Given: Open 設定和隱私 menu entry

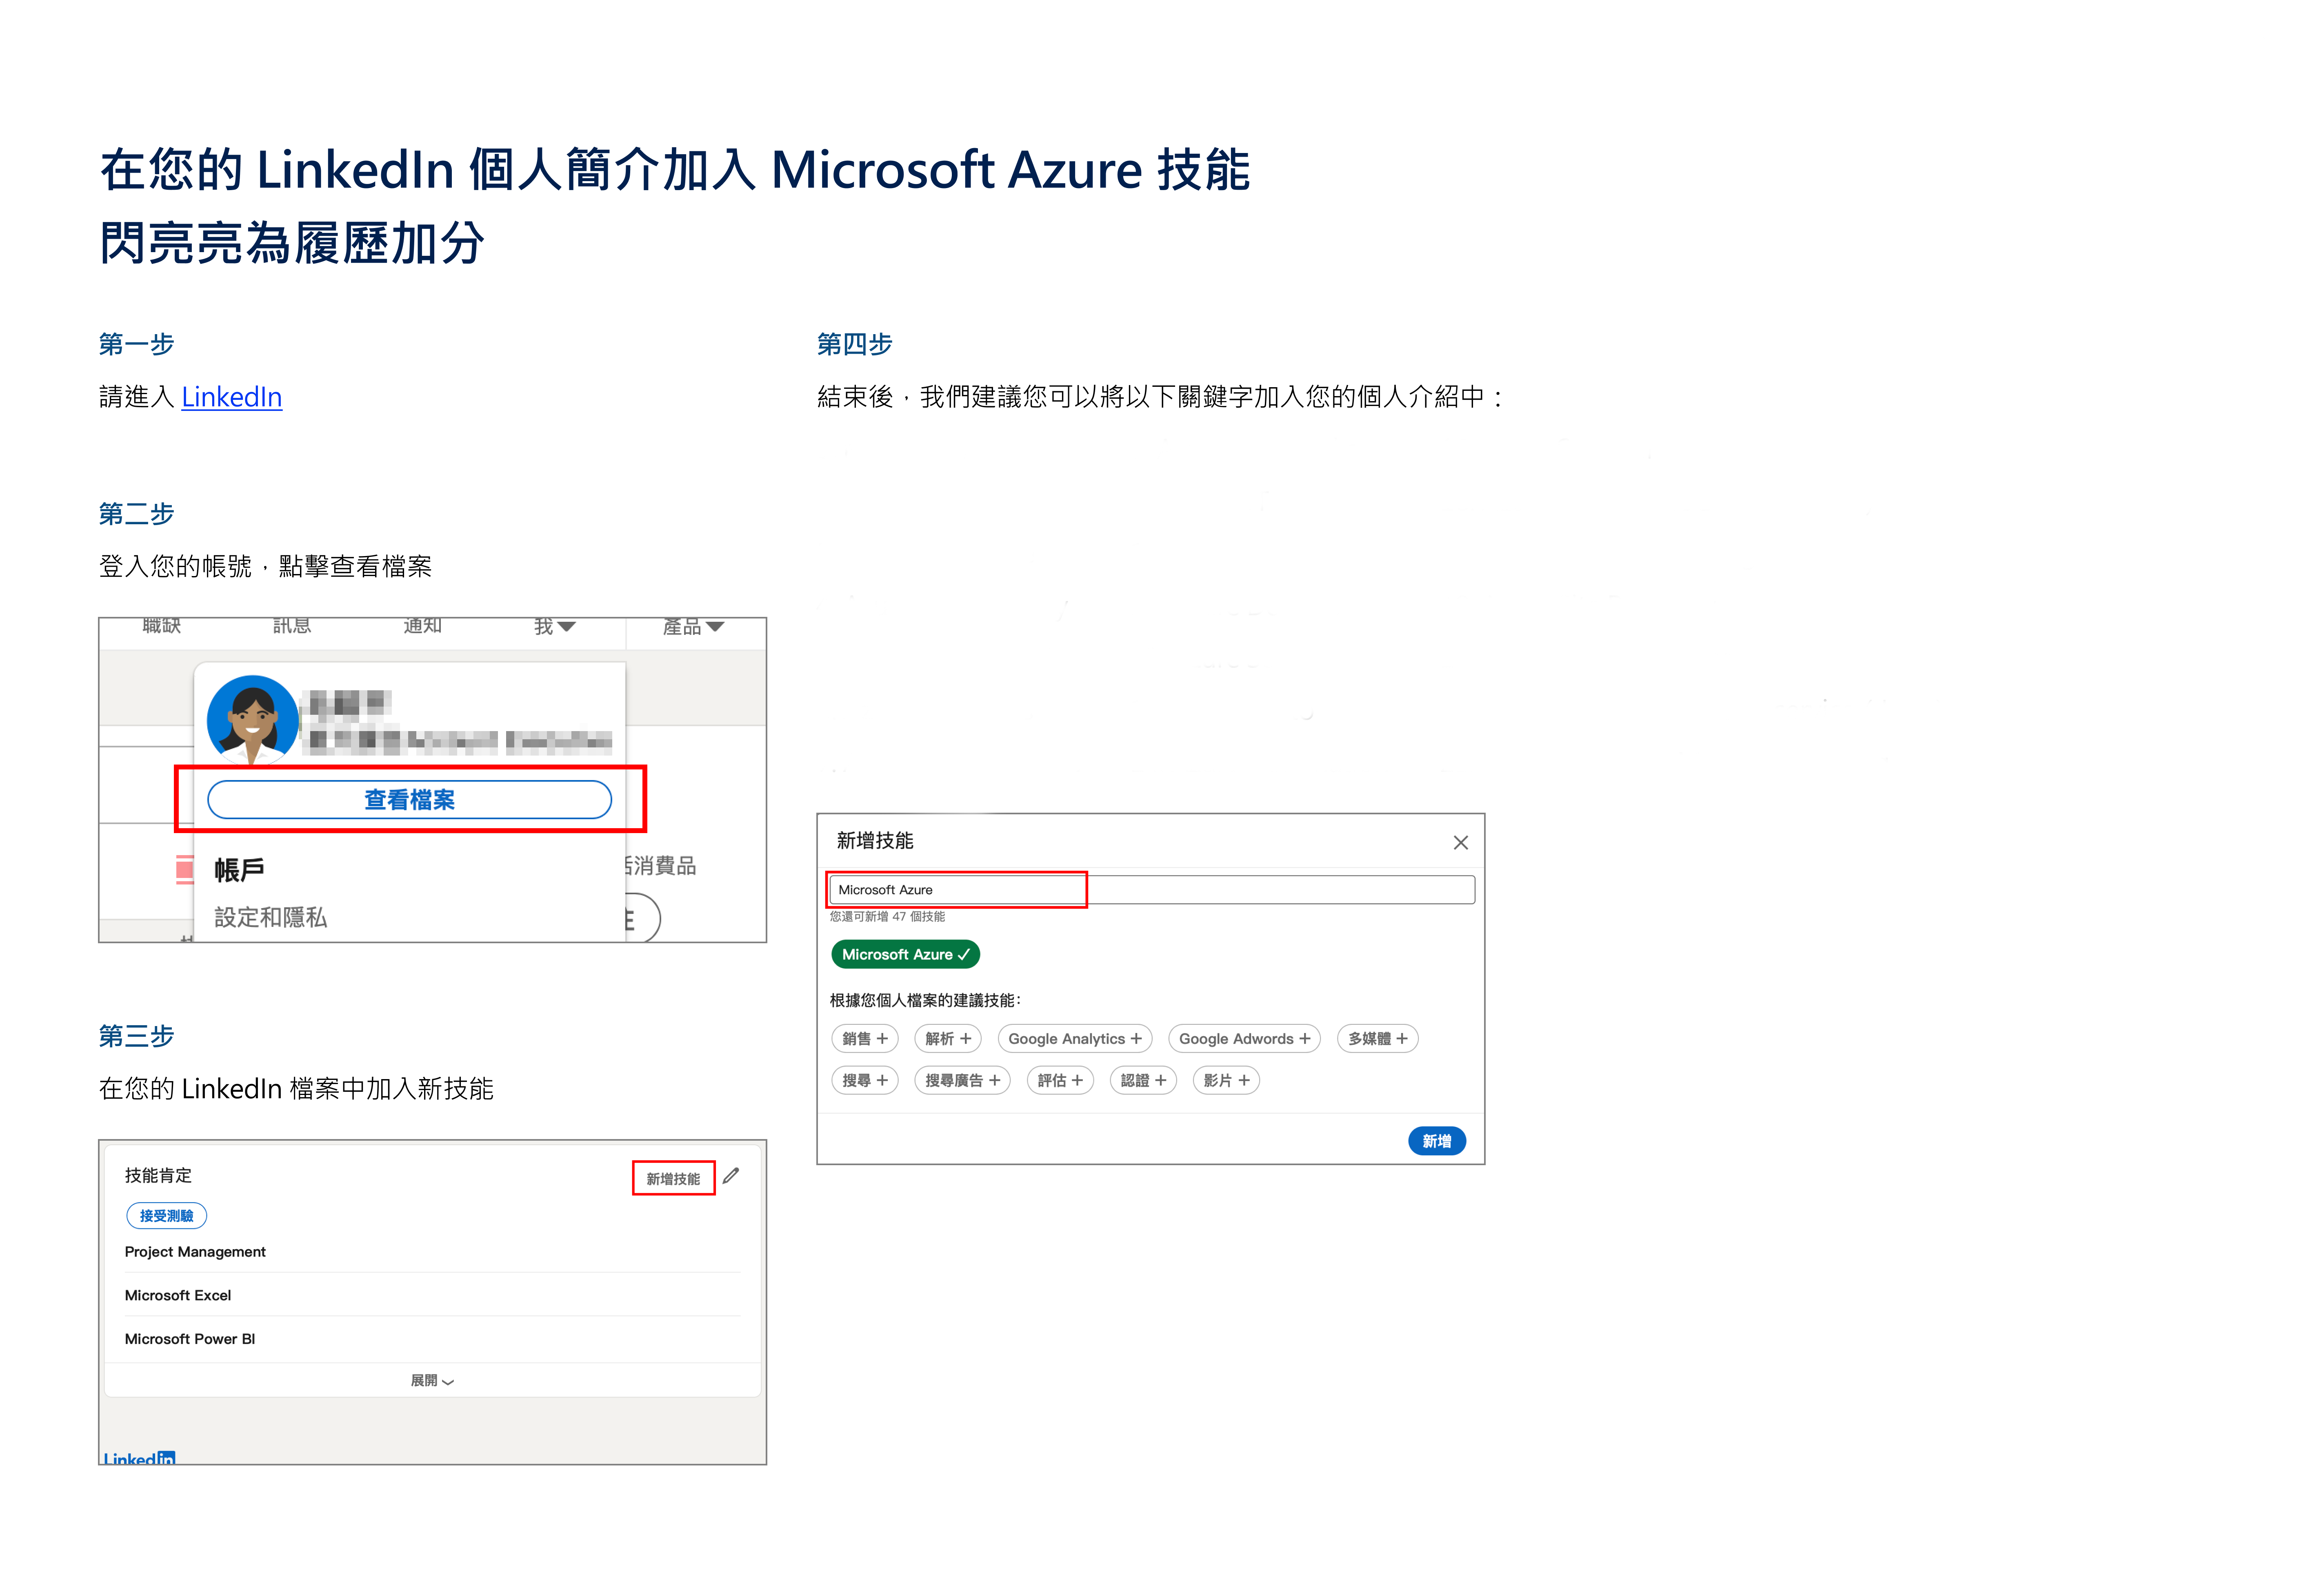Looking at the screenshot, I should 270,917.
